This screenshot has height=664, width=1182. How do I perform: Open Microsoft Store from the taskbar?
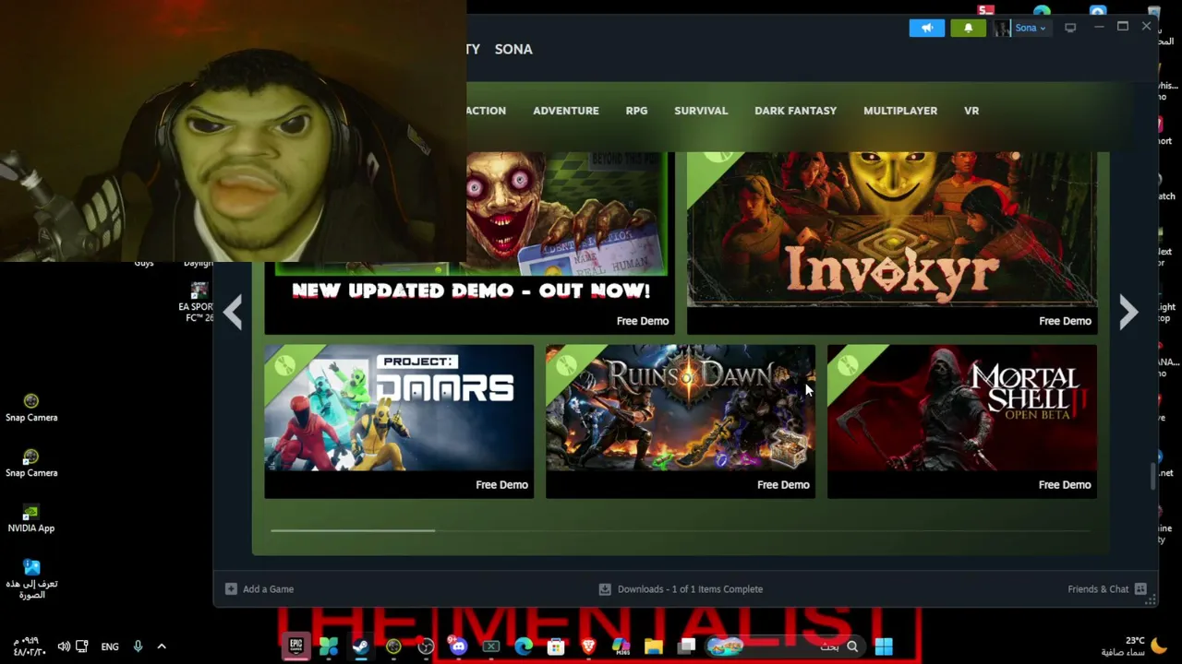coord(556,646)
